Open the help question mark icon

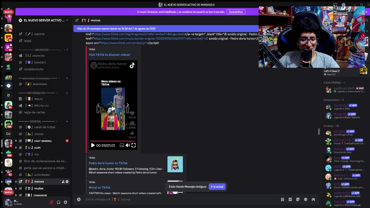[x=343, y=5]
